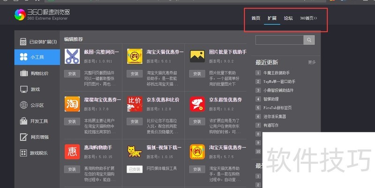Click the 购物比价 bag icon

[24, 73]
